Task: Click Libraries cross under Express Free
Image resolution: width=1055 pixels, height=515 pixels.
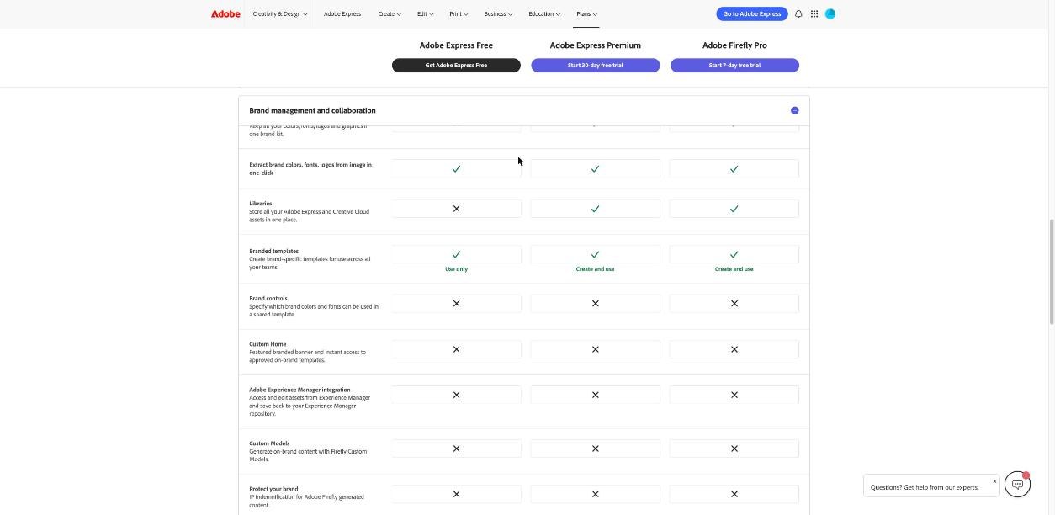Action: (456, 209)
